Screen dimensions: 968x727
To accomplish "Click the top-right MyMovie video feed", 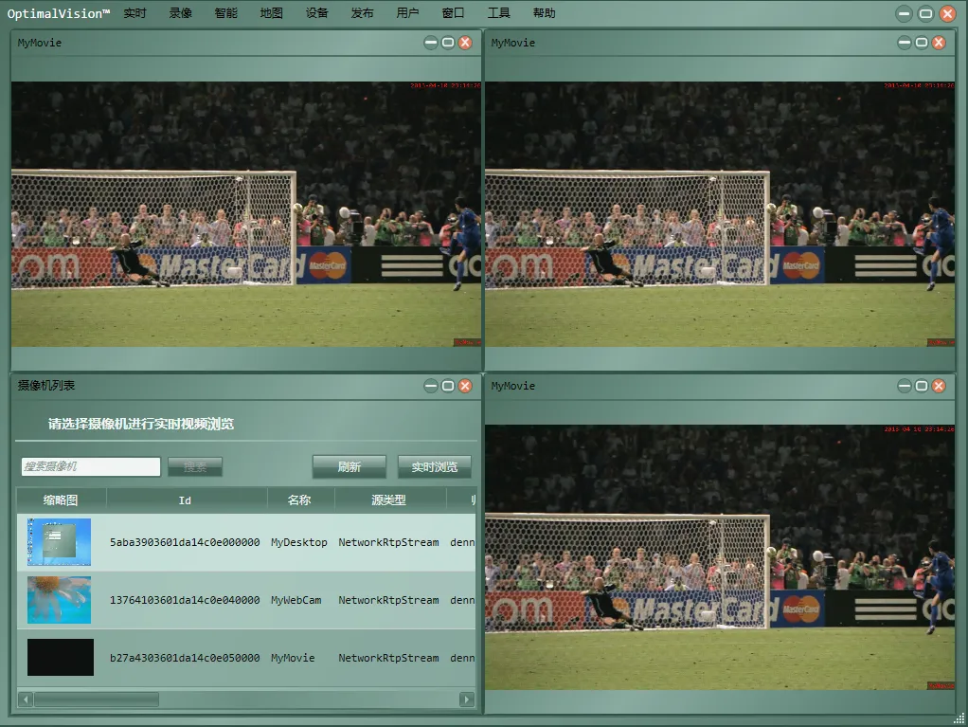I will tap(720, 213).
